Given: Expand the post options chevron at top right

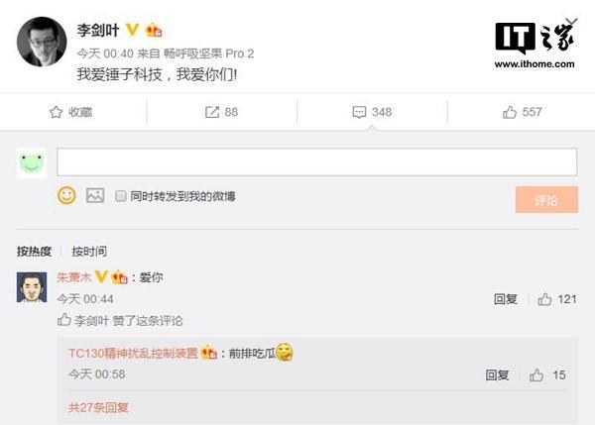Looking at the screenshot, I should coord(571,21).
